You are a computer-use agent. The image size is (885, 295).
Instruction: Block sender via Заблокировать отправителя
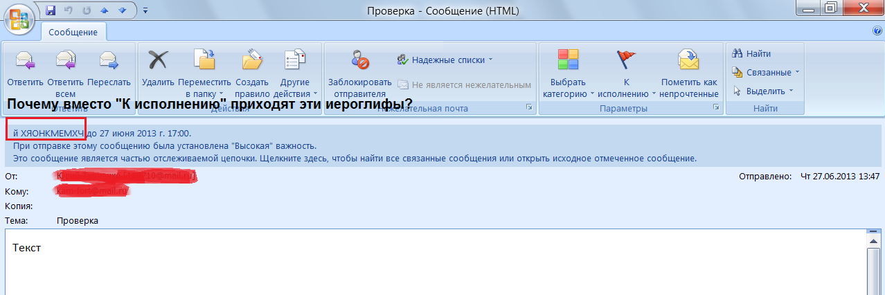tap(359, 62)
